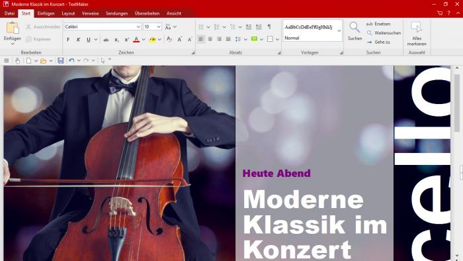Open the highlight color dropdown arrow
This screenshot has width=463, height=261.
point(159,39)
